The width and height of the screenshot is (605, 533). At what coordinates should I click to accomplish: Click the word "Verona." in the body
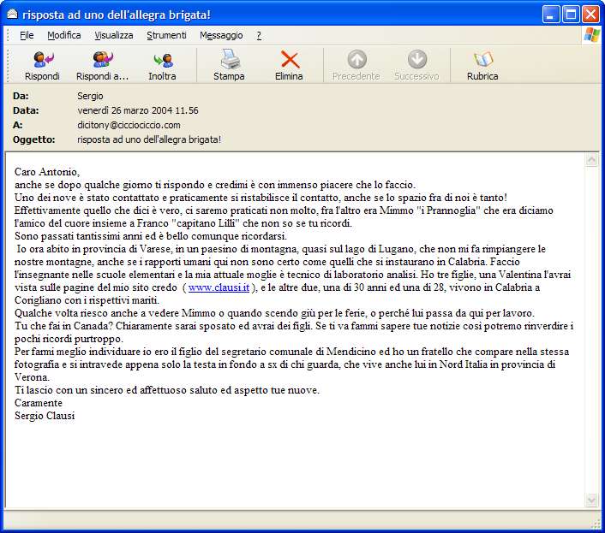[32, 377]
